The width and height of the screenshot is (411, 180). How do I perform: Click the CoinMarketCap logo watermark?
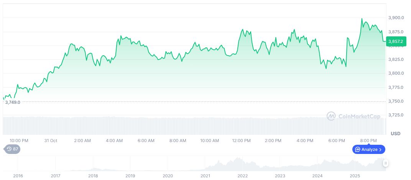point(331,116)
